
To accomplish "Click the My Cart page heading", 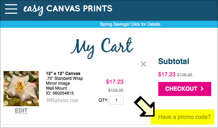I will (x=102, y=48).
